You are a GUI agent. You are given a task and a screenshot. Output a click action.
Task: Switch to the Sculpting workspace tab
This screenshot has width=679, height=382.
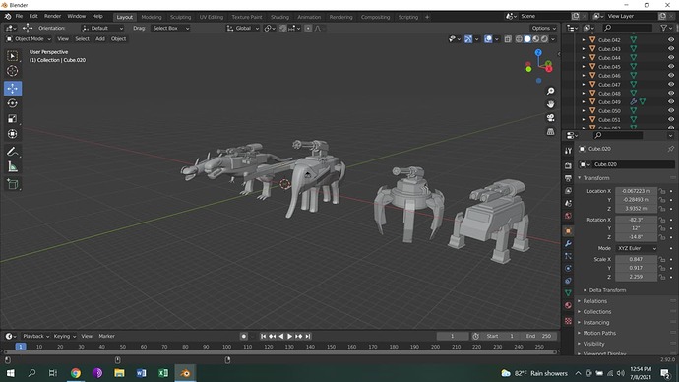[180, 17]
